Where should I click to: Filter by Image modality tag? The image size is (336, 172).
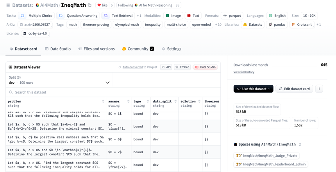click(173, 16)
